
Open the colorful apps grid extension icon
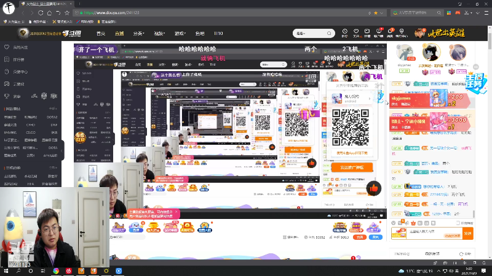click(449, 13)
